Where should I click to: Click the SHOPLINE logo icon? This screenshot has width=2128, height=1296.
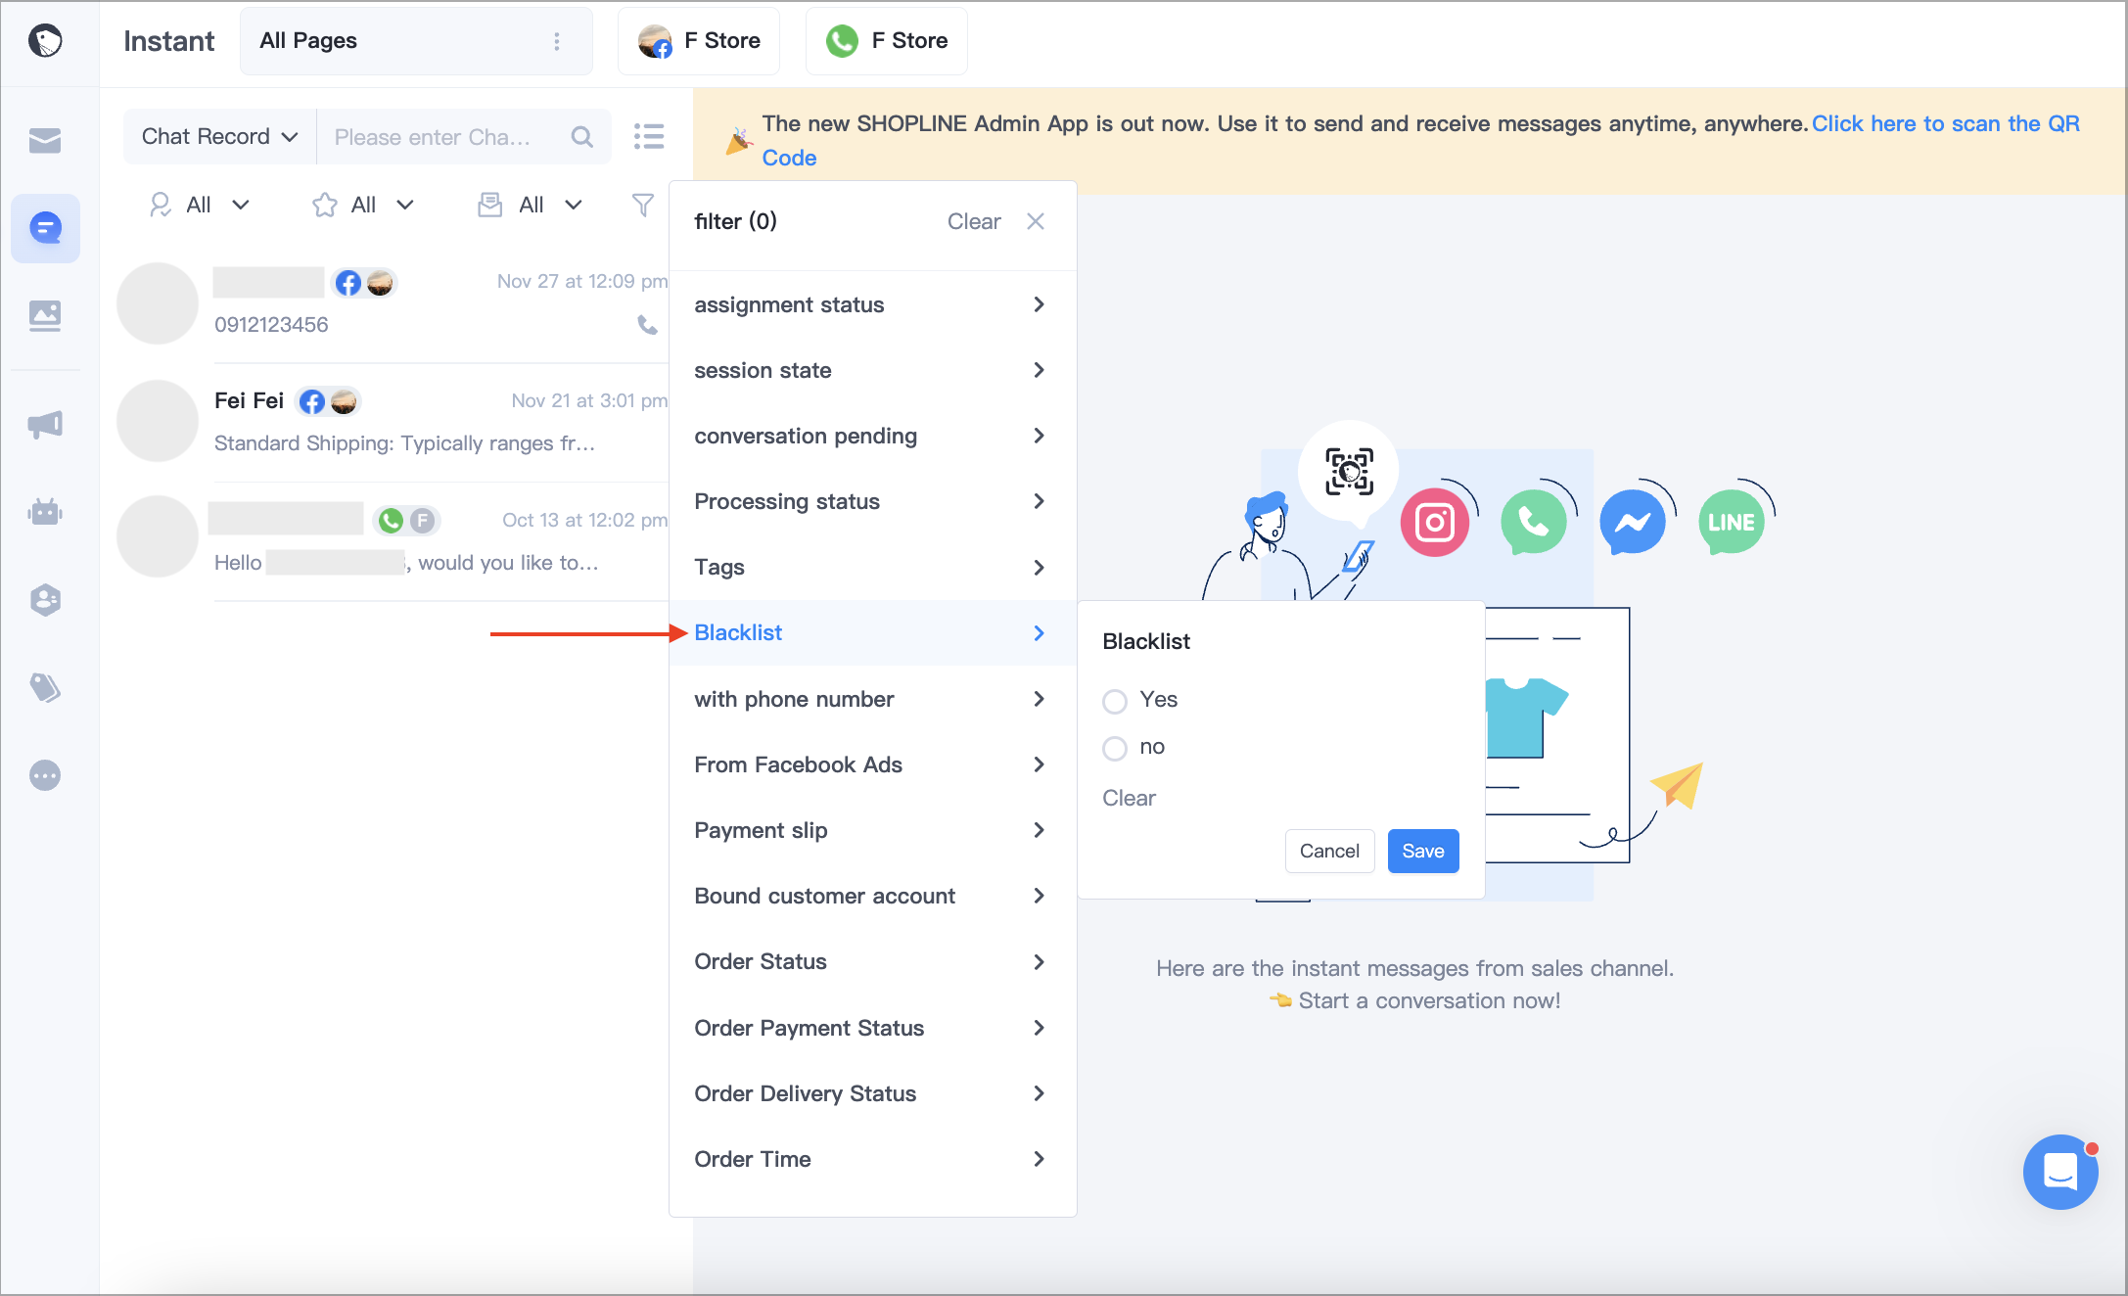45,41
